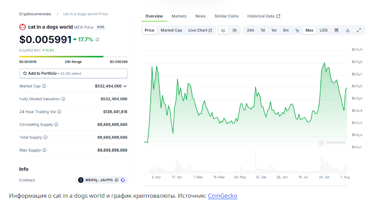Image resolution: width=368 pixels, height=205 pixels.
Task: Open the News tab
Action: coord(201,16)
